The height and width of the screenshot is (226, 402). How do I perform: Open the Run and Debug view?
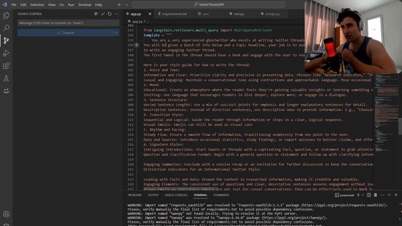6,53
